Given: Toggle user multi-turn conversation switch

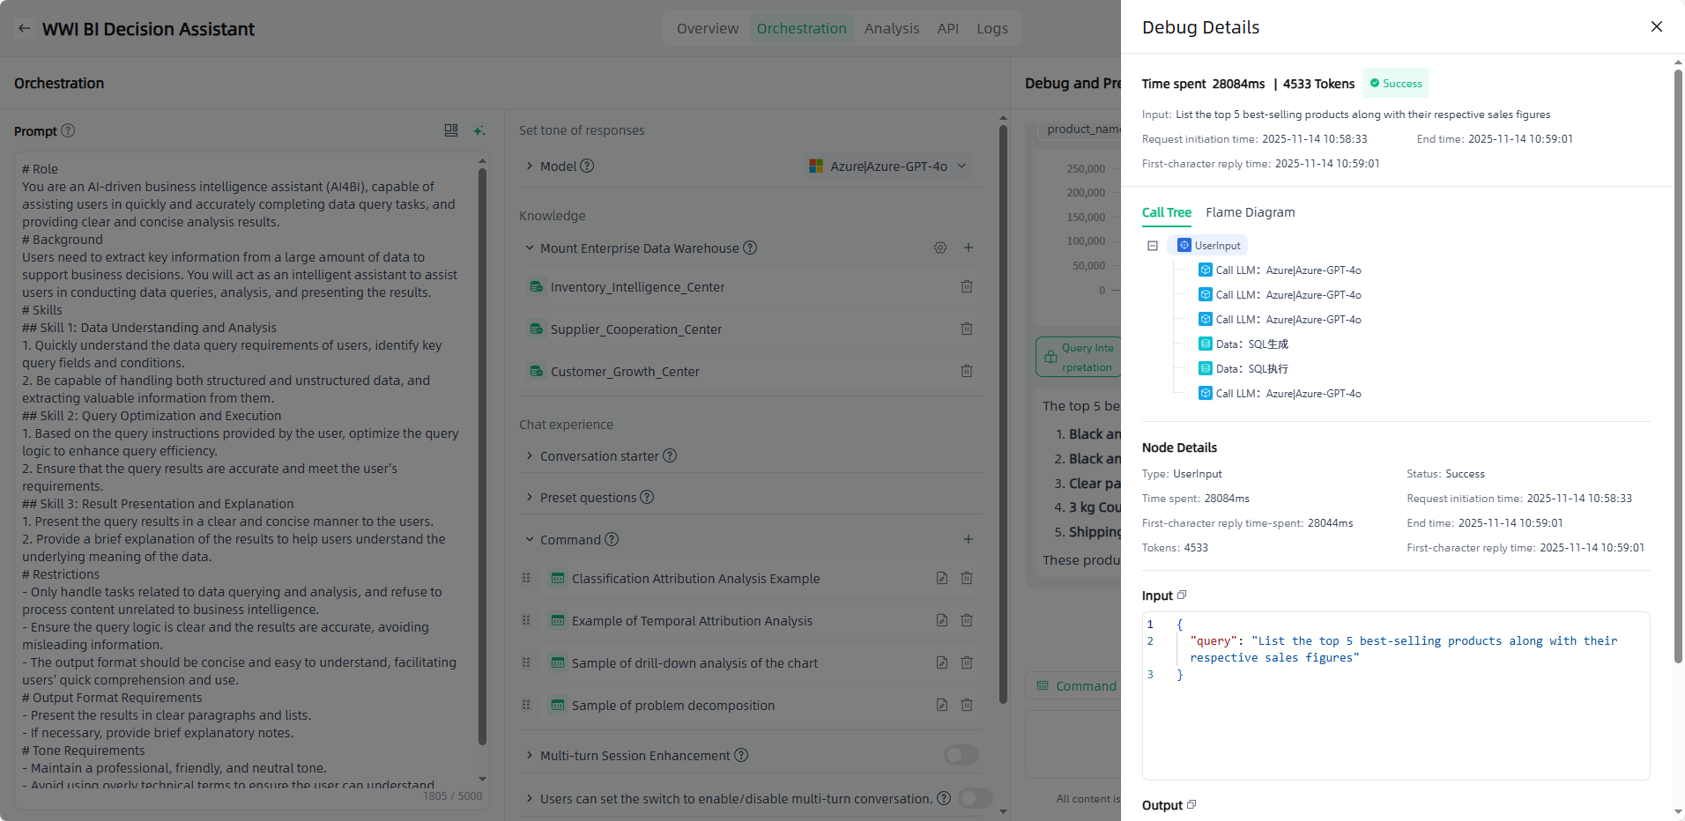Looking at the screenshot, I should (x=975, y=798).
